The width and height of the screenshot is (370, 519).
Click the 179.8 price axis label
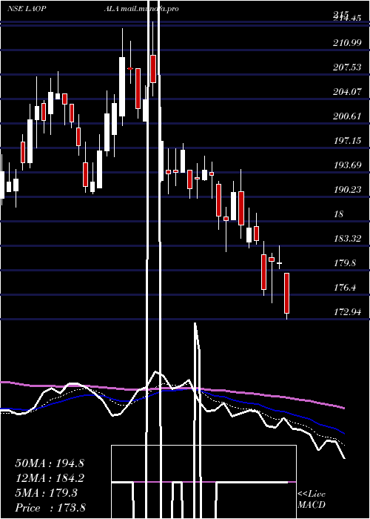click(345, 262)
